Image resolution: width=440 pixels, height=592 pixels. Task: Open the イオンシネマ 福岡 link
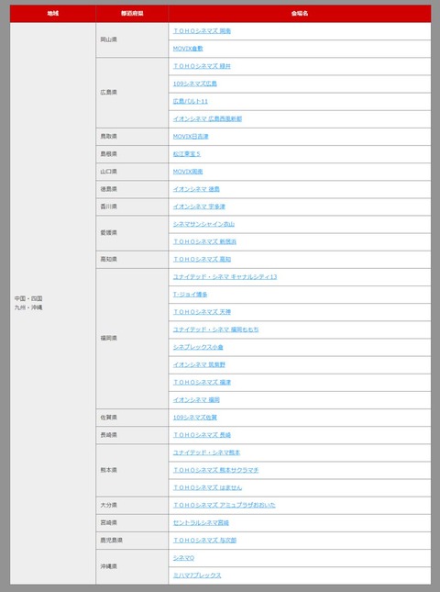tap(196, 399)
